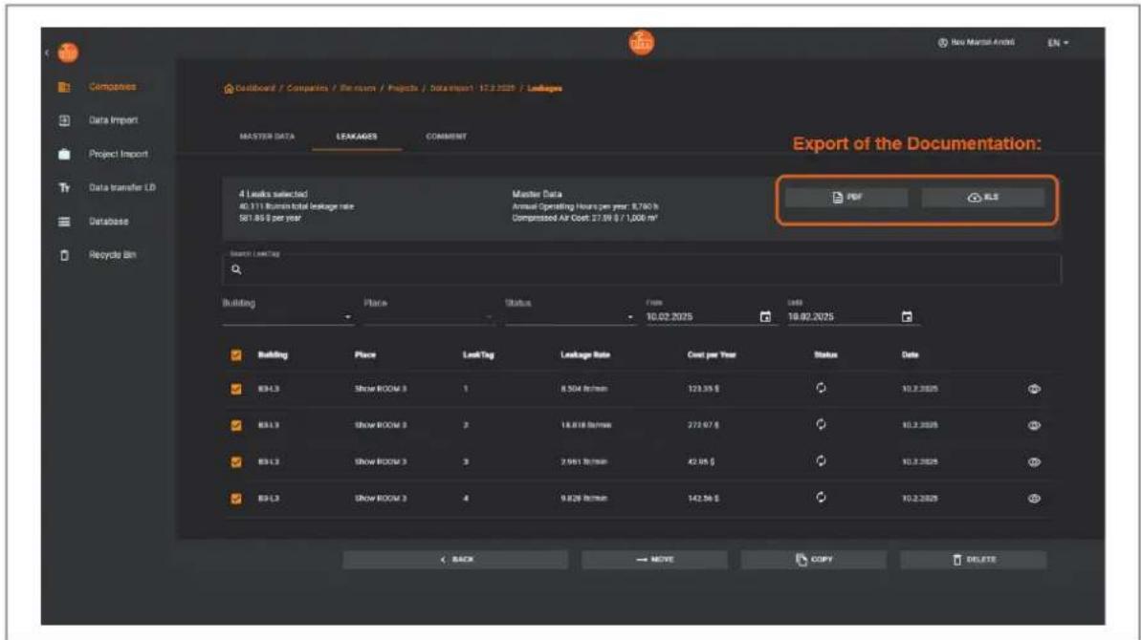Open the Until date calendar picker
Image resolution: width=1141 pixels, height=640 pixels.
[907, 317]
